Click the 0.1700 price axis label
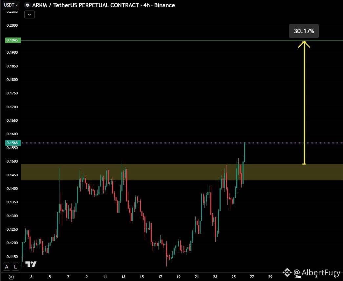 (12, 107)
